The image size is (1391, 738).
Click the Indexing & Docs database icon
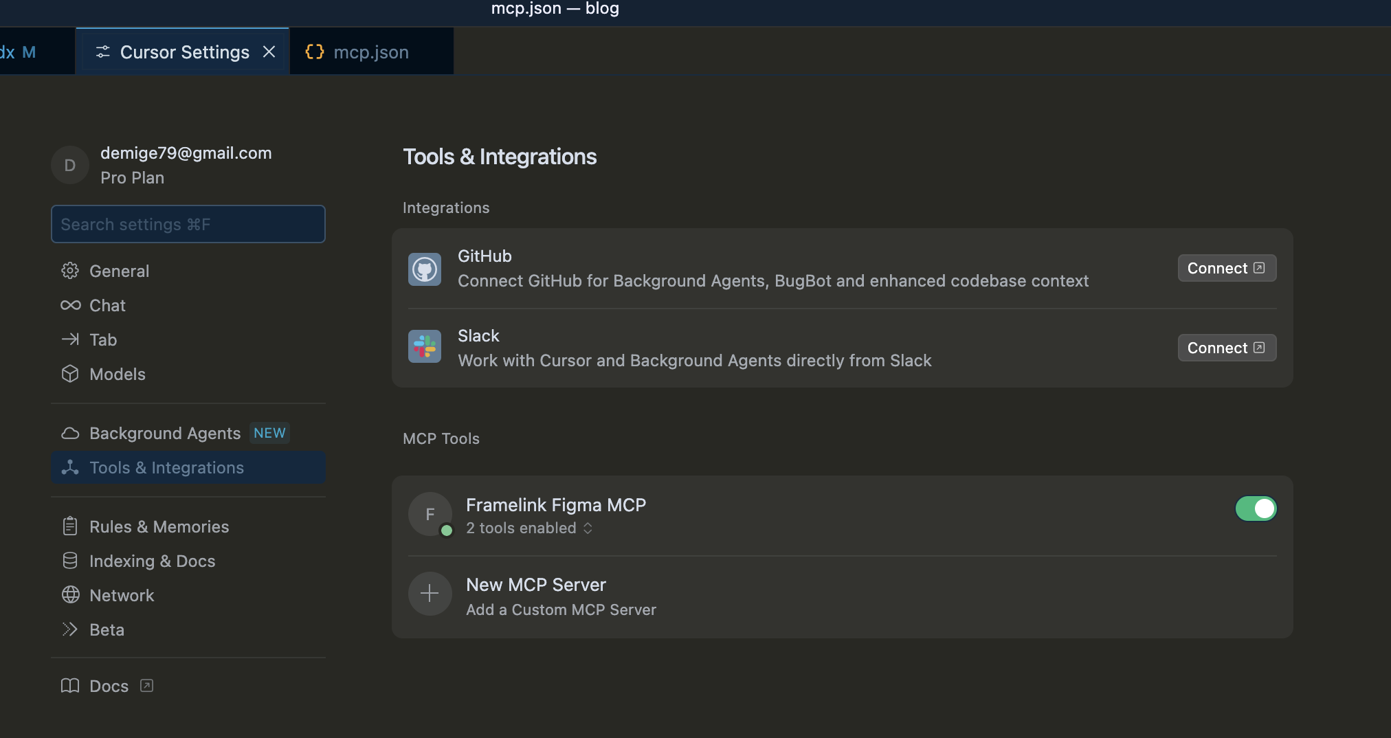pyautogui.click(x=70, y=561)
